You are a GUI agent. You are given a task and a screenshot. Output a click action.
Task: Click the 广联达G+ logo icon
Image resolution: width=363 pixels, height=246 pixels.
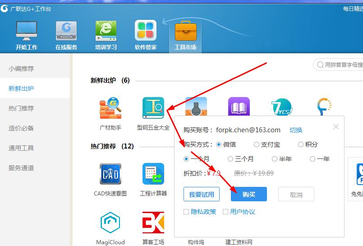click(4, 9)
